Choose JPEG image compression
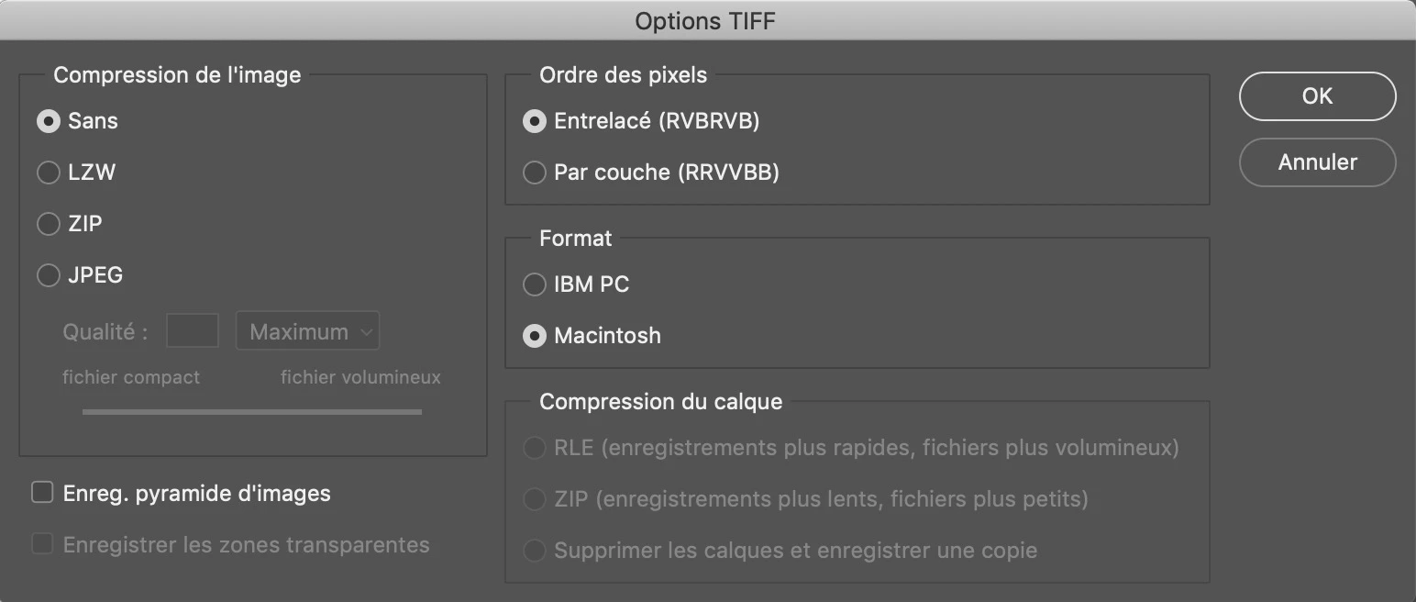 (x=49, y=275)
